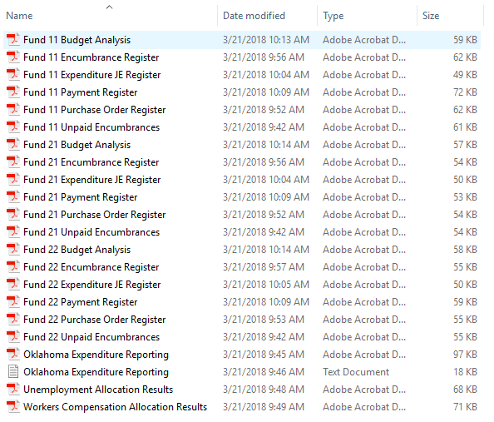Click the PDF icon for Fund 21 Purchase Order Register
Screen dimensions: 494x422
13,215
